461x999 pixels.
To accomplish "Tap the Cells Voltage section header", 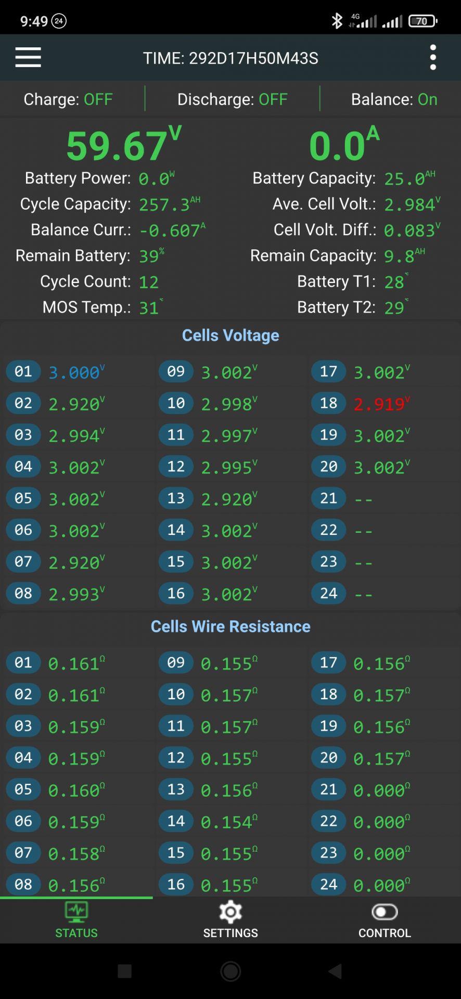I will [x=230, y=336].
